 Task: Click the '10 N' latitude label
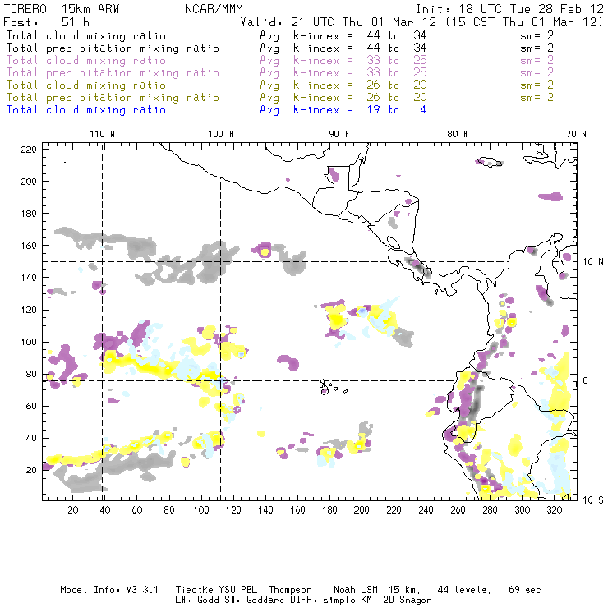click(593, 262)
